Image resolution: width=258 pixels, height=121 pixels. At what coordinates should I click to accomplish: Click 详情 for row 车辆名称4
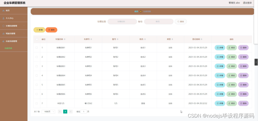[220, 76]
